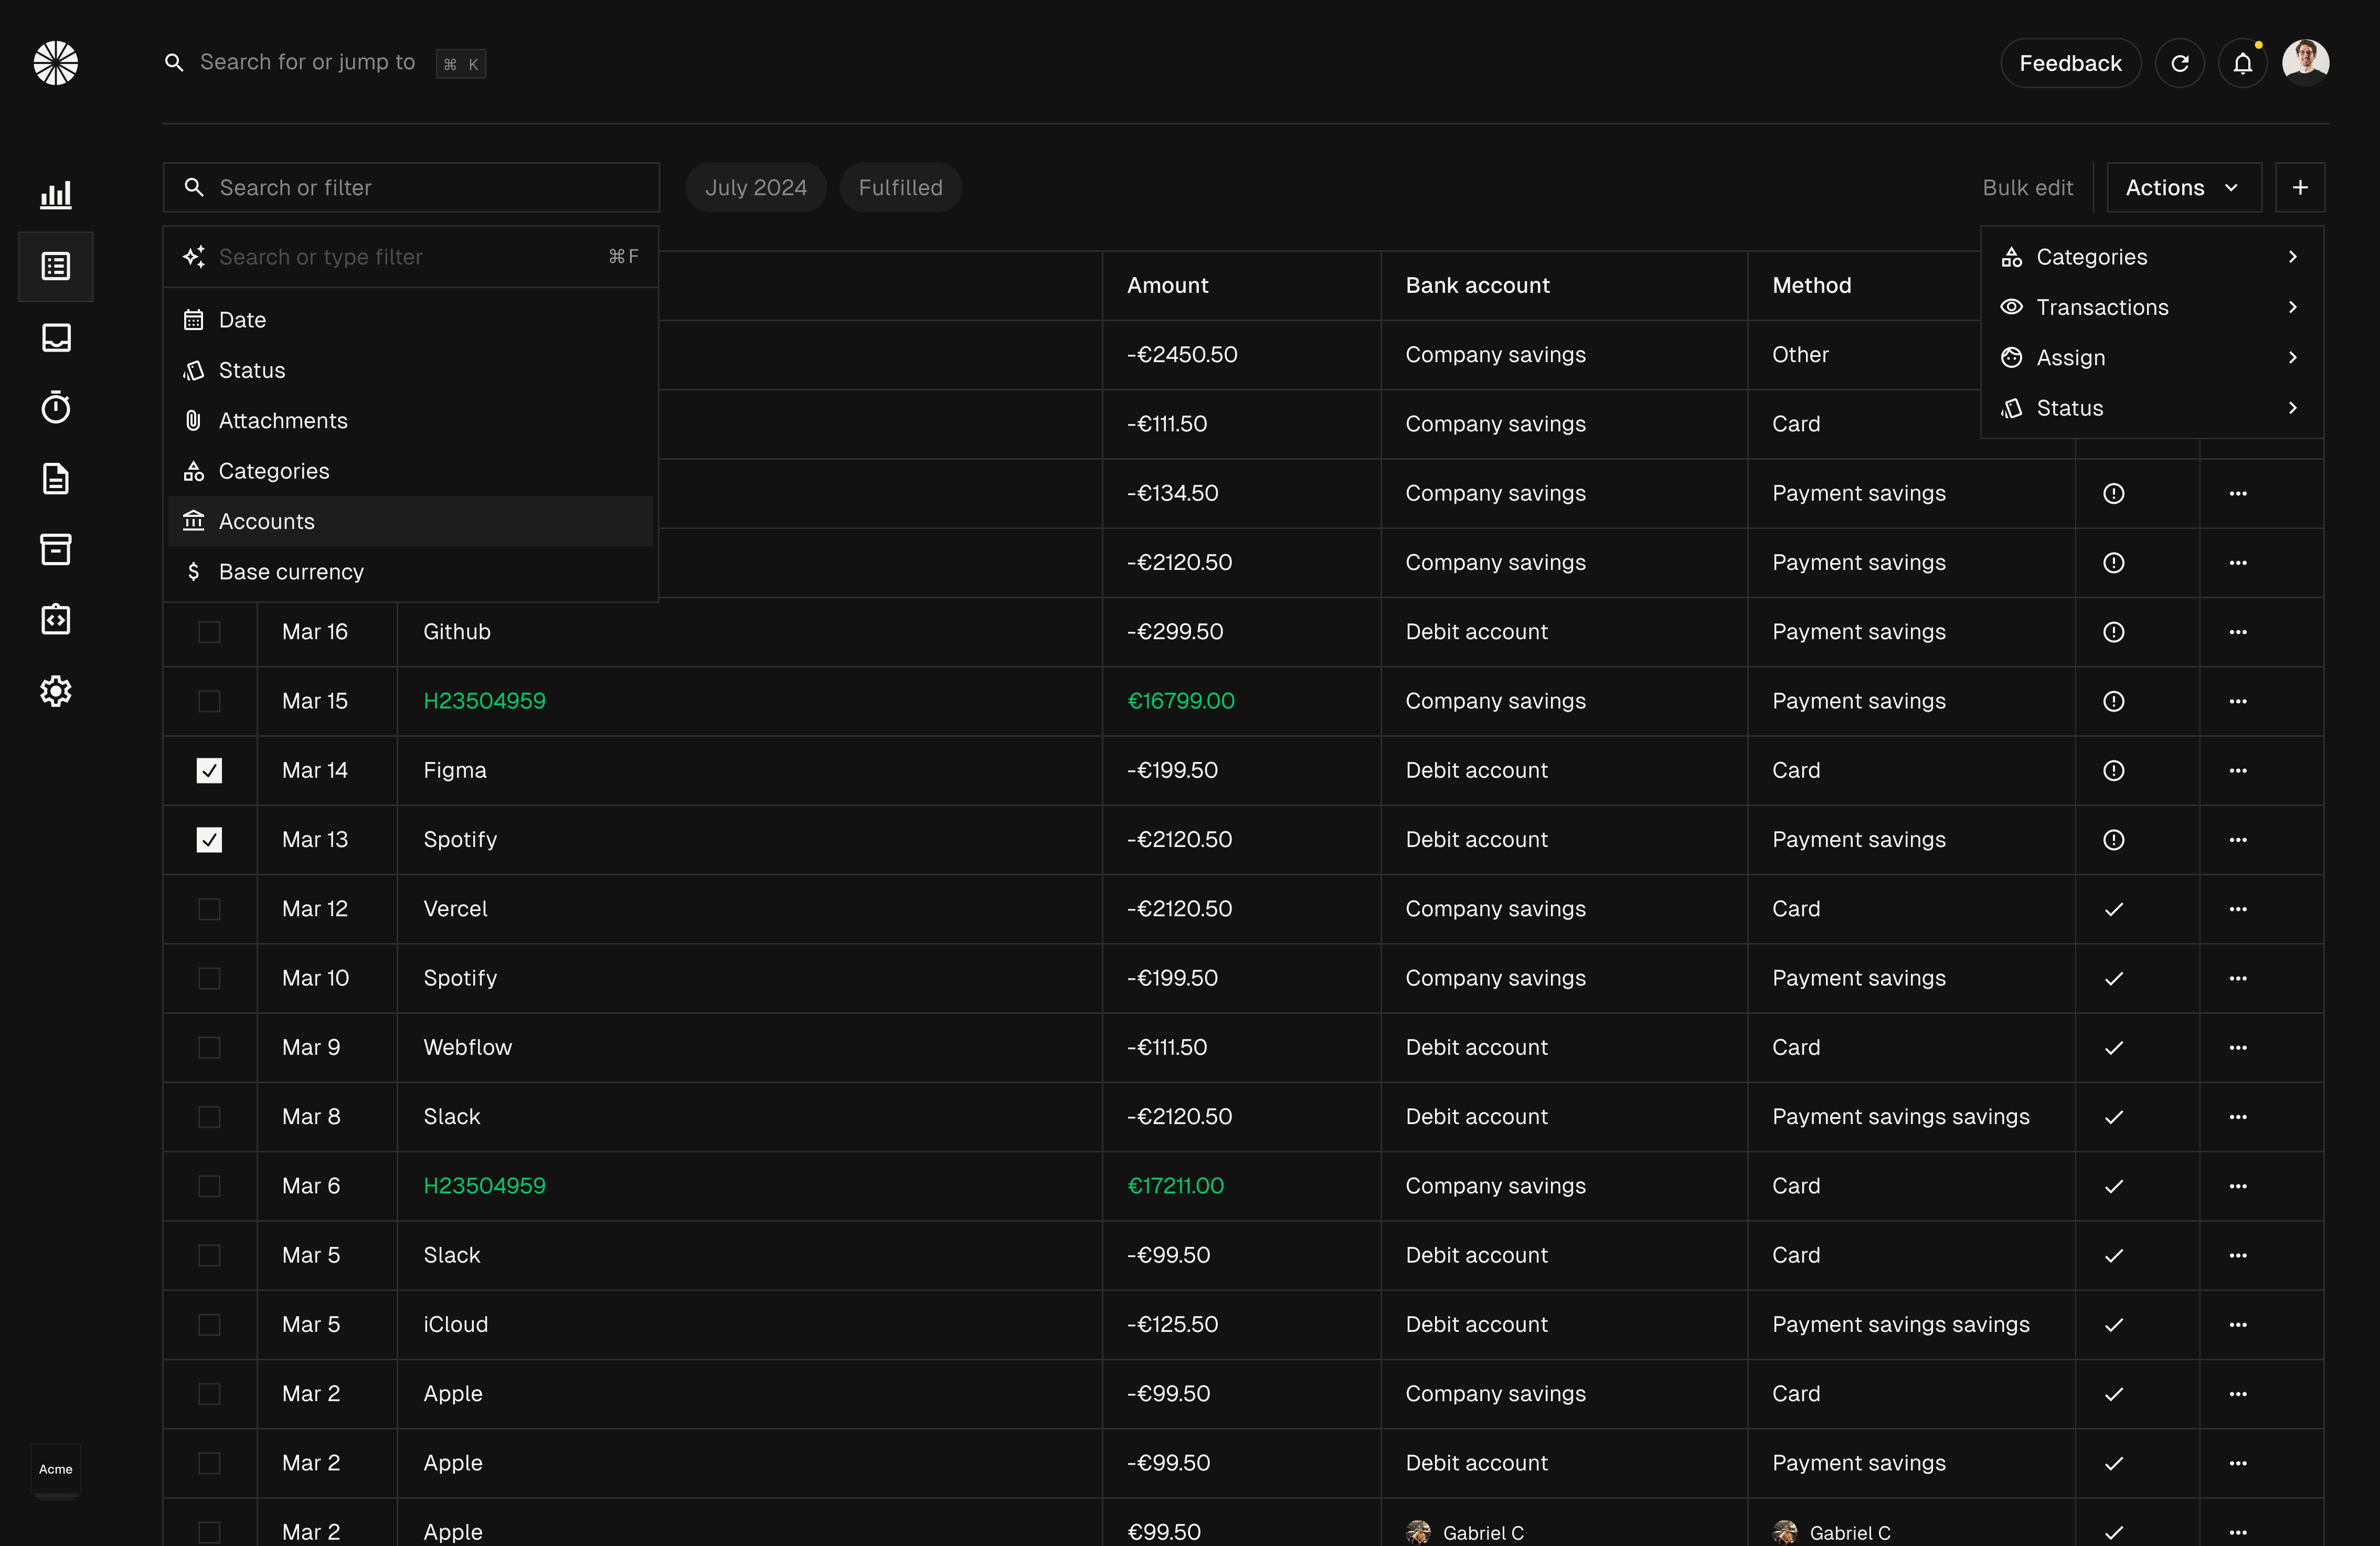Expand the Assign submenu in Actions

[x=2150, y=358]
